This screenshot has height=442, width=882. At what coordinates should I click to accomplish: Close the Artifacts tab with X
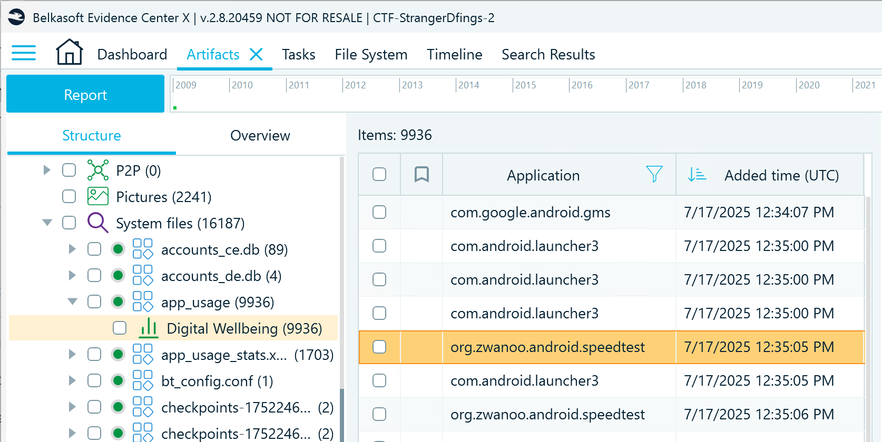(x=256, y=54)
